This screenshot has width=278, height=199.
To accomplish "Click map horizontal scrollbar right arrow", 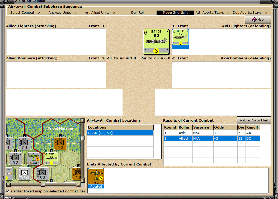I will coord(78,185).
